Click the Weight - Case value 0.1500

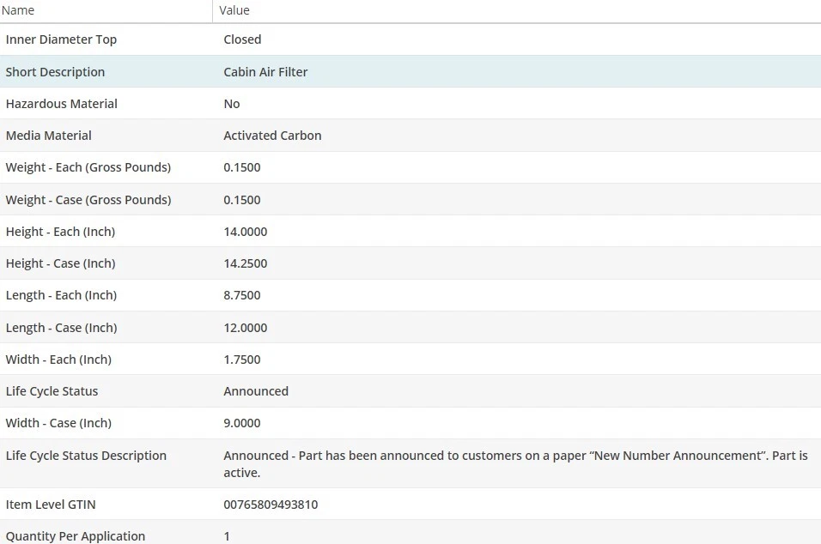point(242,200)
